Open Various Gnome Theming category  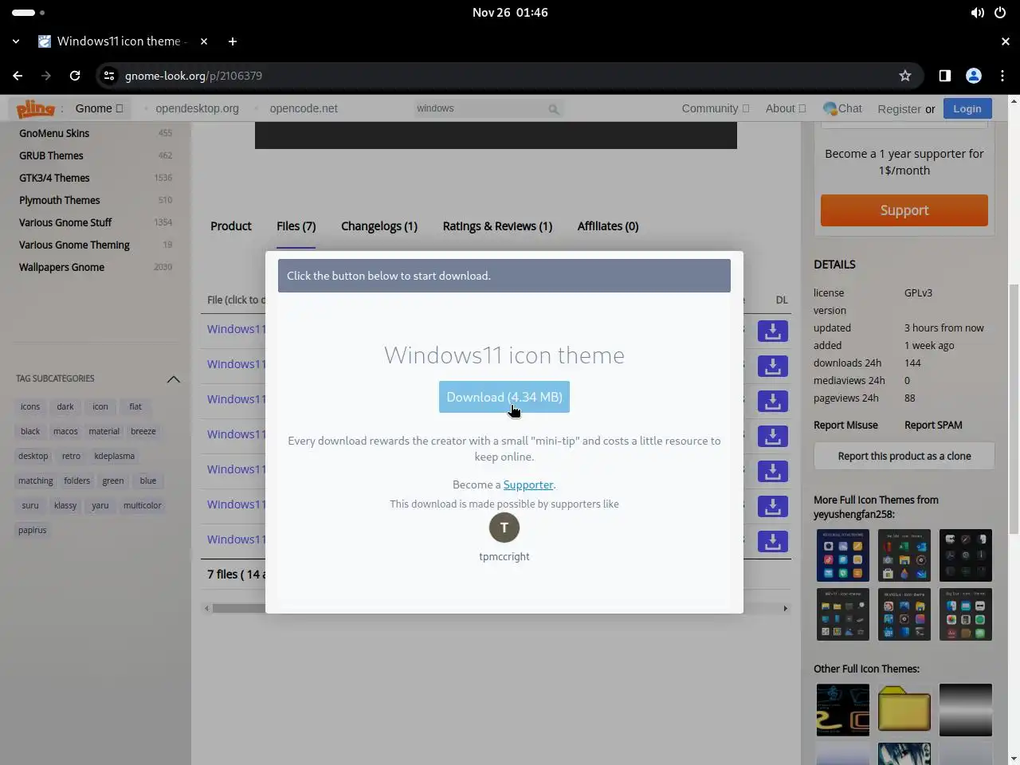coord(74,245)
